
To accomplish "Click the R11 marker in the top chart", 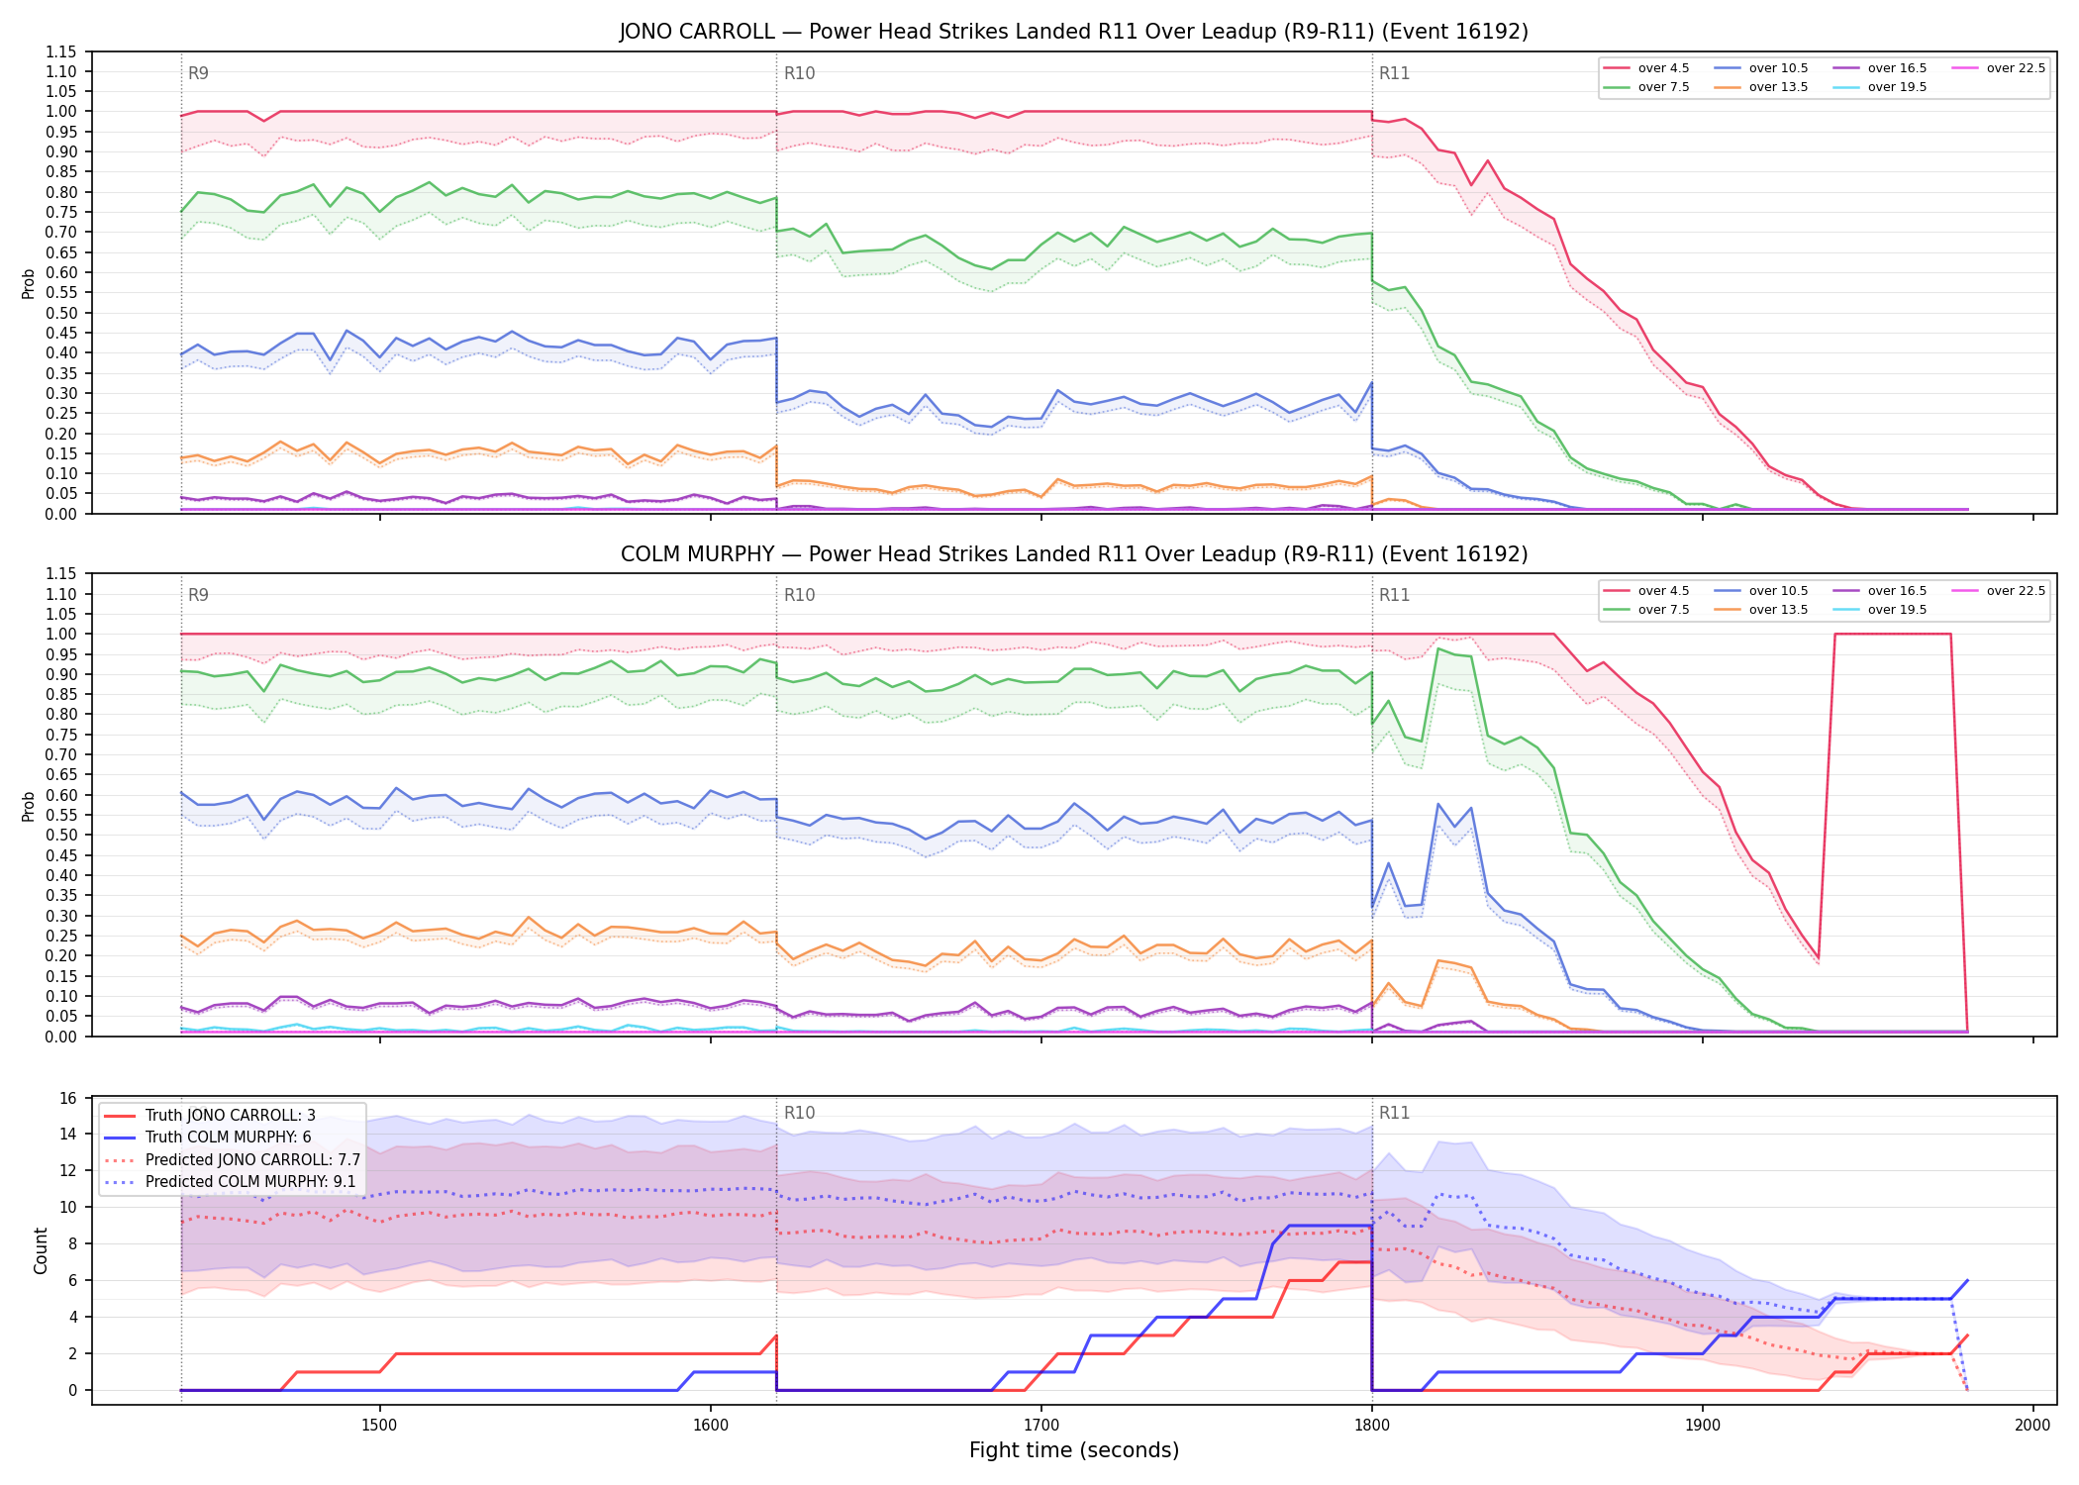I will (x=1394, y=73).
